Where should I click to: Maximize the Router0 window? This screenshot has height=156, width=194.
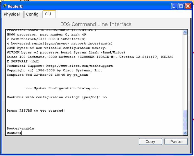181,6
